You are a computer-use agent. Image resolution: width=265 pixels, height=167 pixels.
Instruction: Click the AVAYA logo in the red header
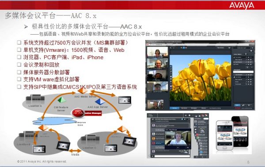[x=242, y=5]
